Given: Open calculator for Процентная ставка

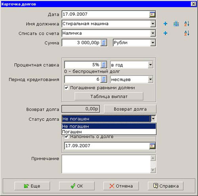Looking at the screenshot, I should (x=104, y=65).
